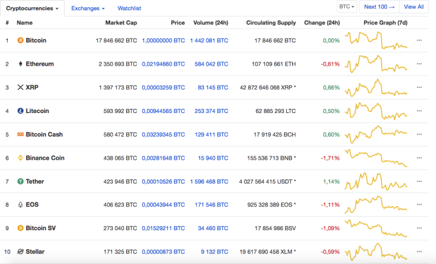Open the more-options ellipsis for Bitcoin Cash row
Image resolution: width=436 pixels, height=264 pixels.
pyautogui.click(x=419, y=134)
